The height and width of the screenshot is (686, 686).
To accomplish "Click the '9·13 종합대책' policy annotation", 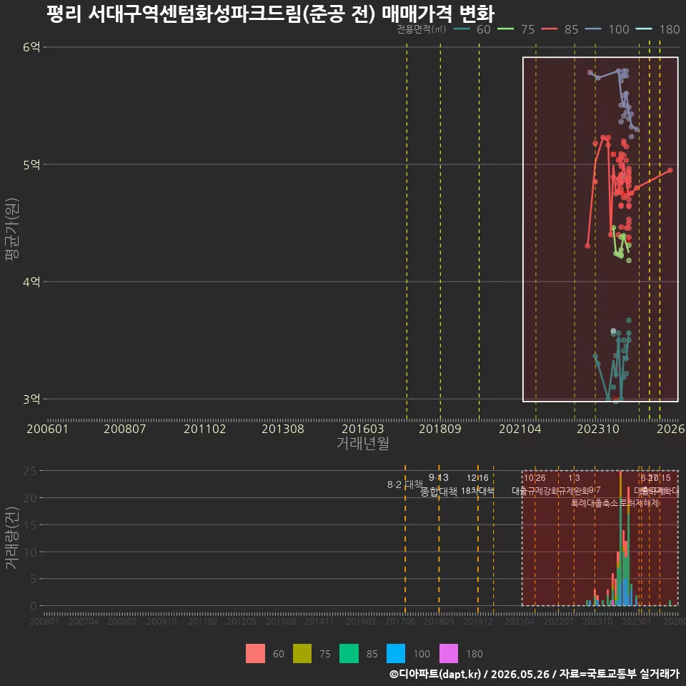I will click(438, 484).
